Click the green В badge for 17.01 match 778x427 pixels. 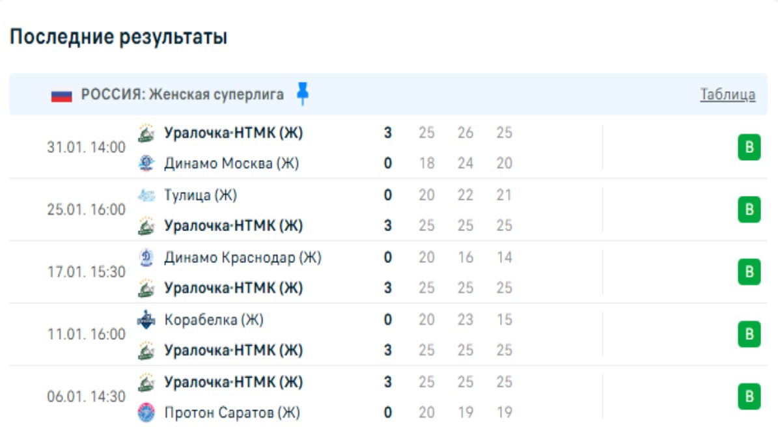click(749, 272)
